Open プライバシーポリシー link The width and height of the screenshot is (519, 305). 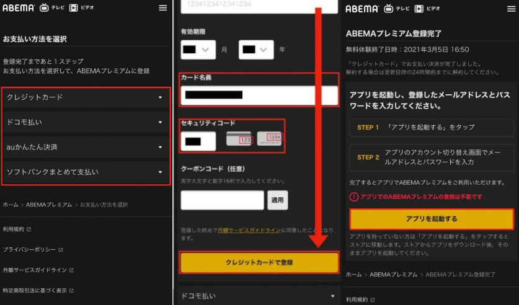[x=33, y=249]
